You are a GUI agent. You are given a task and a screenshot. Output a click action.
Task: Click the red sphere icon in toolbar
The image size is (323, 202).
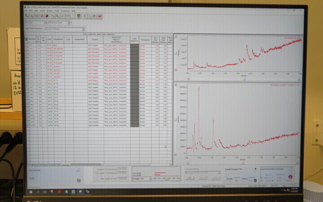click(x=47, y=16)
